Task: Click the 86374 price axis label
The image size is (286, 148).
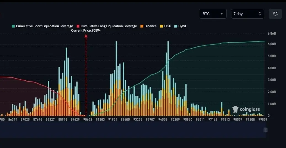Action: pyautogui.click(x=13, y=119)
